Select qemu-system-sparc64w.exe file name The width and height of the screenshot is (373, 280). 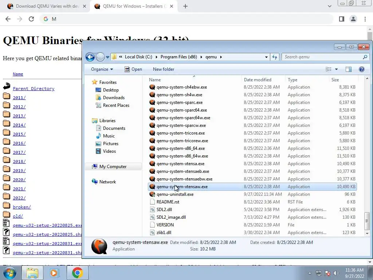[183, 118]
